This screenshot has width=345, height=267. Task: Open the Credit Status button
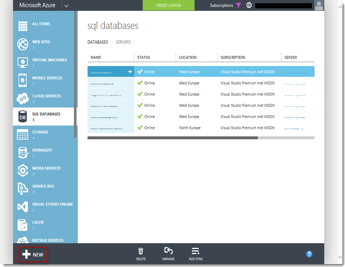coord(169,5)
